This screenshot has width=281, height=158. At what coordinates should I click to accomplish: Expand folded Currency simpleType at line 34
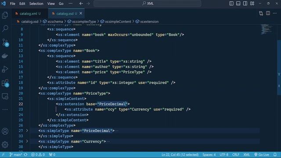click(27, 141)
